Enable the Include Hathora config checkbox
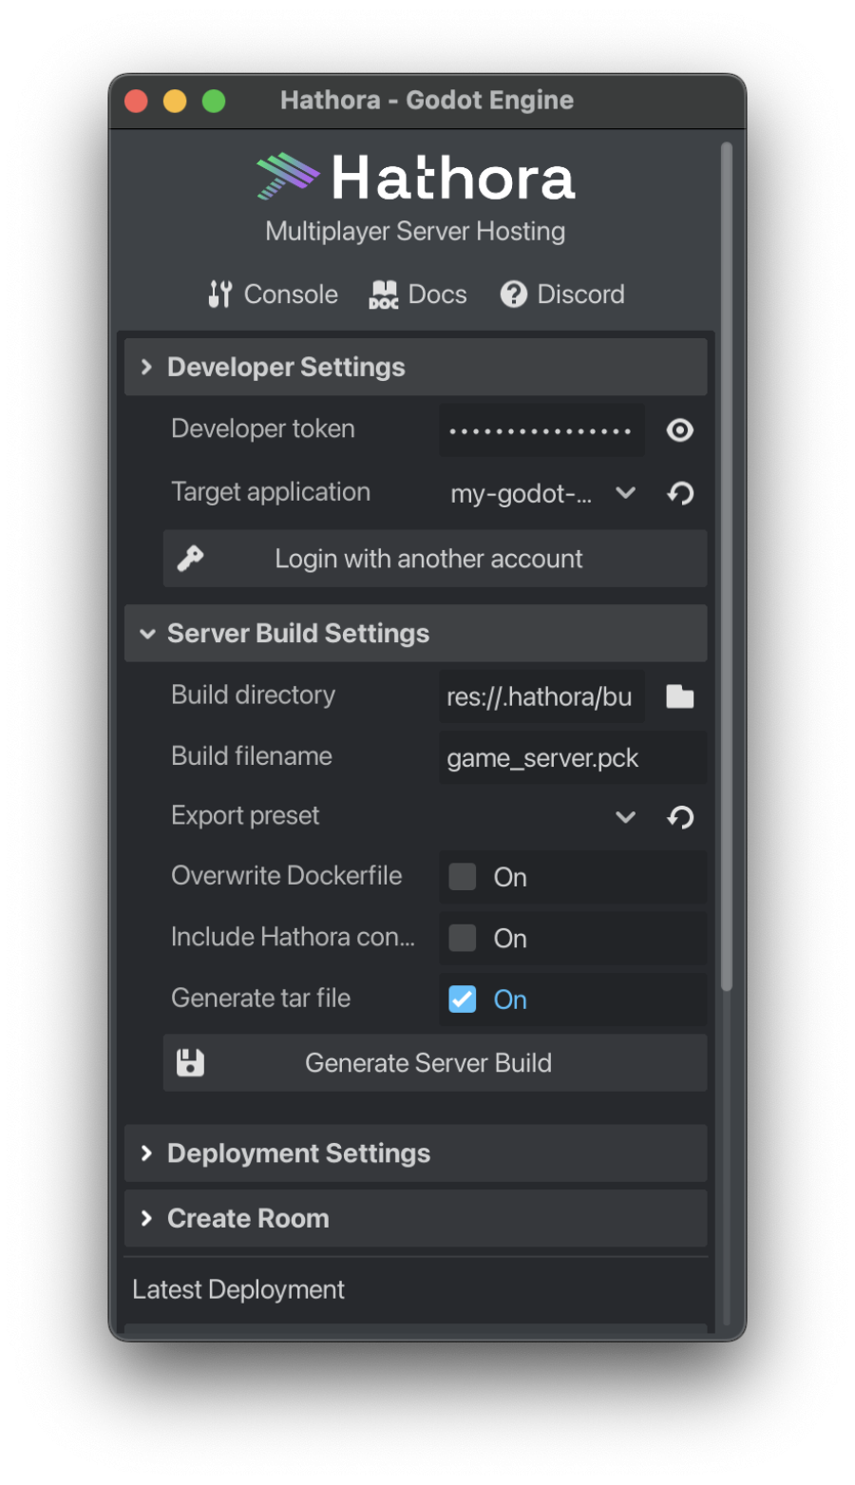 pyautogui.click(x=463, y=938)
